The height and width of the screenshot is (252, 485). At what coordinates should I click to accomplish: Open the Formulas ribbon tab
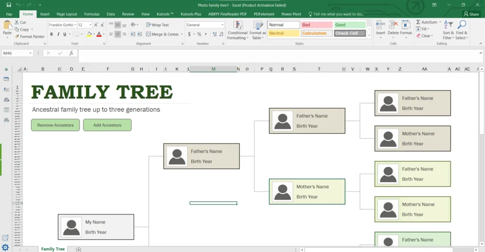pyautogui.click(x=91, y=14)
